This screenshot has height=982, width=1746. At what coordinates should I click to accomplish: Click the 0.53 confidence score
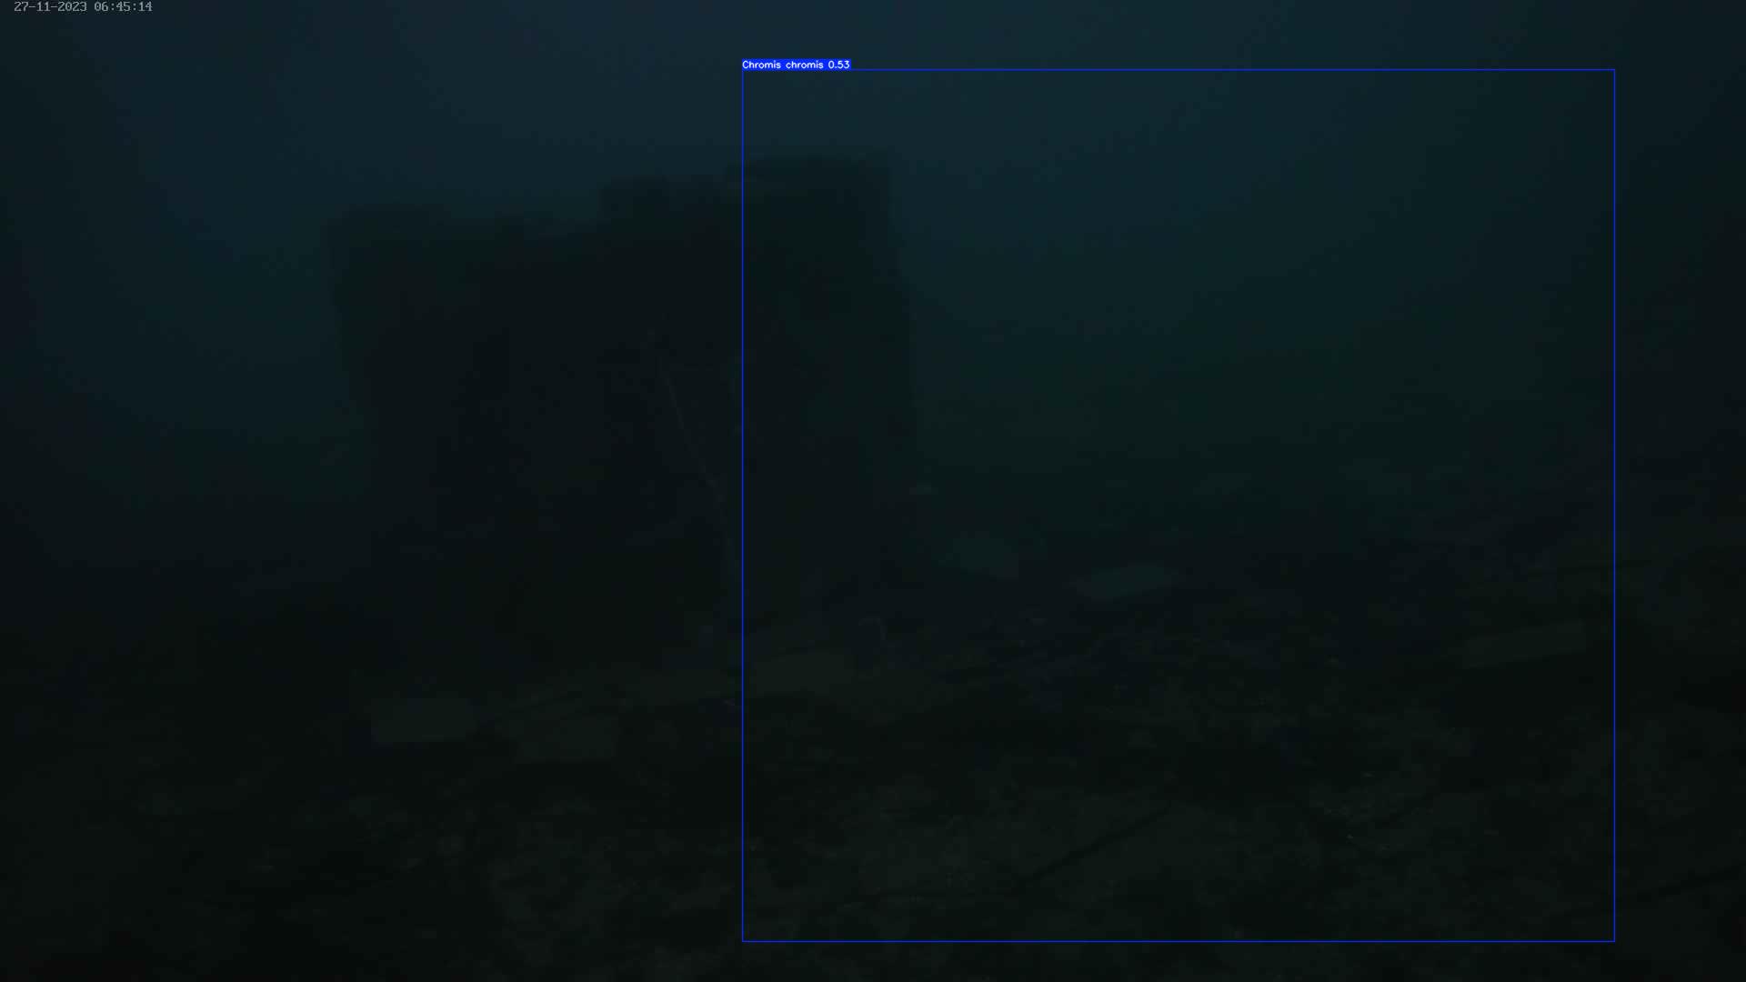[838, 65]
